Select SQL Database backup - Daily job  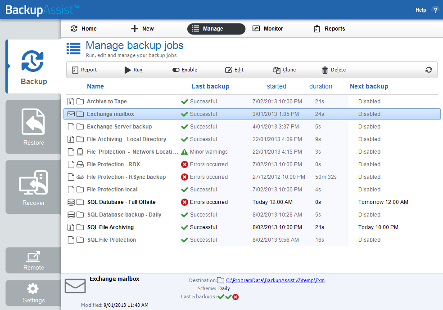[252, 215]
